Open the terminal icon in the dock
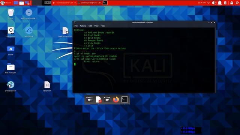Viewport: 240px width, 135px height. (x=124, y=99)
